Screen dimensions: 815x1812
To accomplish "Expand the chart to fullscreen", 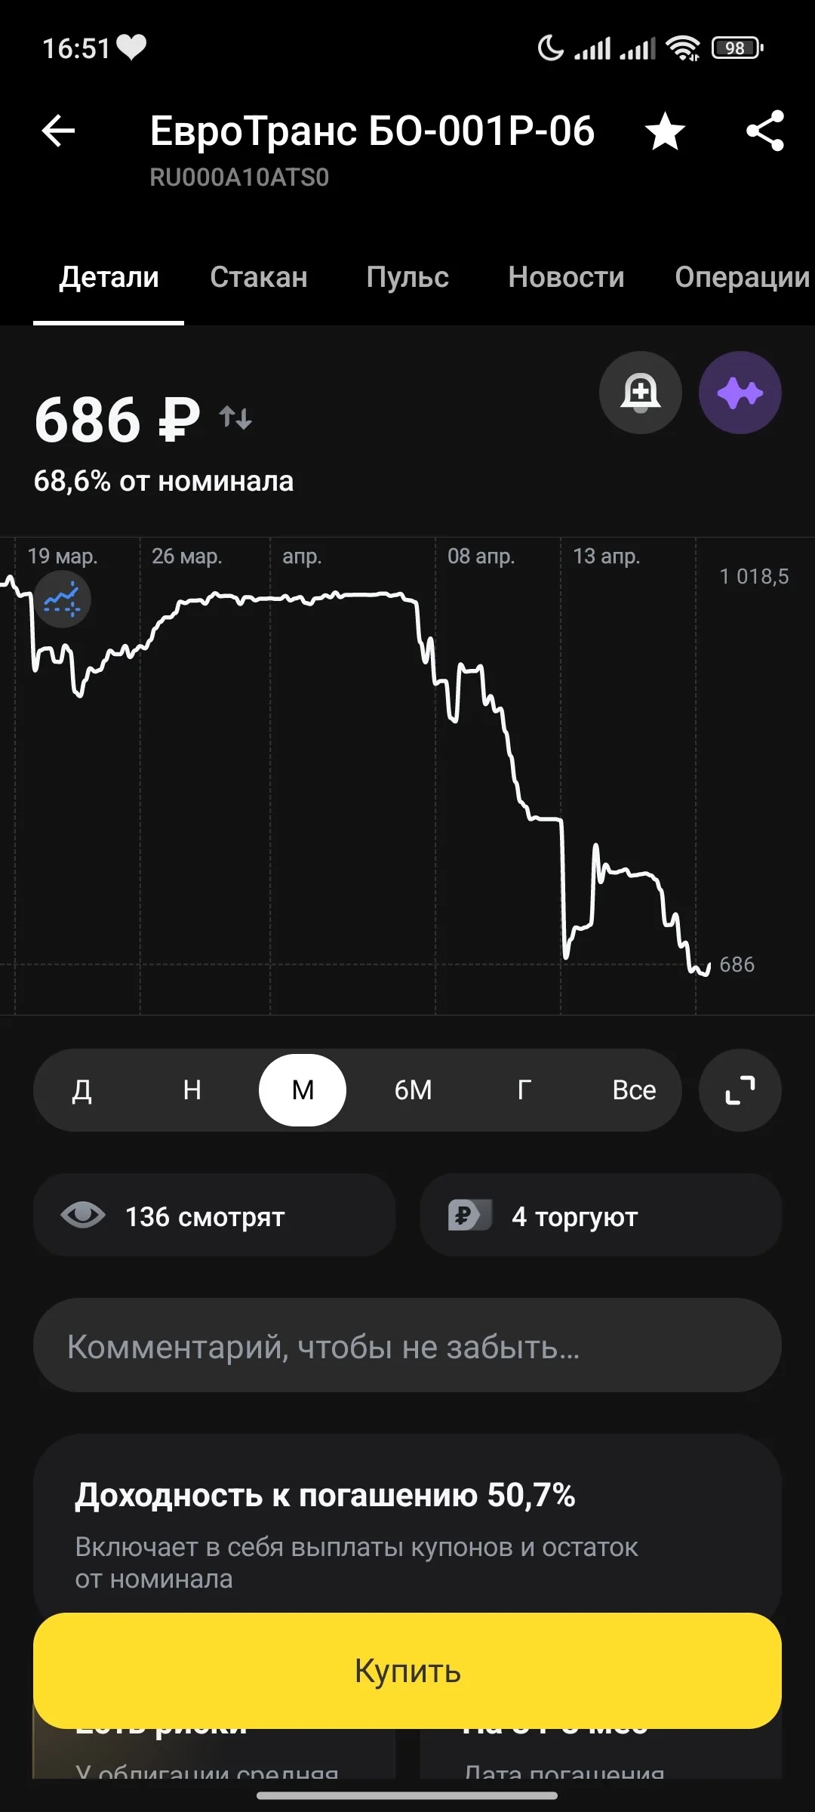I will click(740, 1090).
